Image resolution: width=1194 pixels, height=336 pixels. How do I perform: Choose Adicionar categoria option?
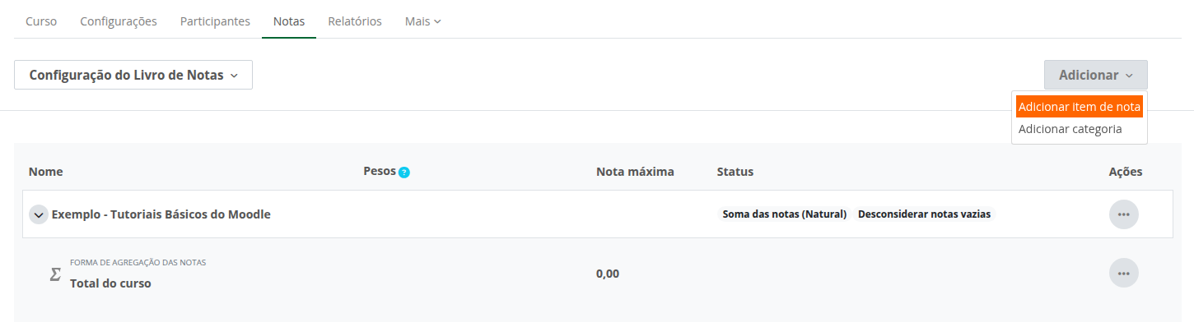[x=1070, y=129]
